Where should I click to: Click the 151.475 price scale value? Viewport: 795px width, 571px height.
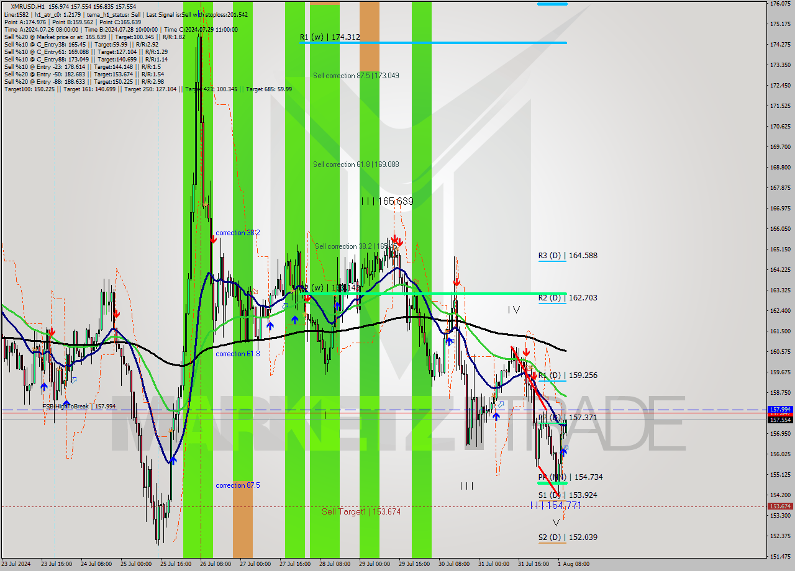click(x=780, y=557)
